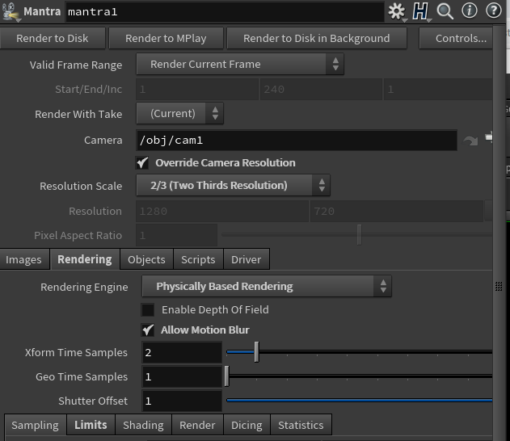This screenshot has height=441, width=510.
Task: Expand the Resolution Scale dropdown
Action: pos(233,186)
